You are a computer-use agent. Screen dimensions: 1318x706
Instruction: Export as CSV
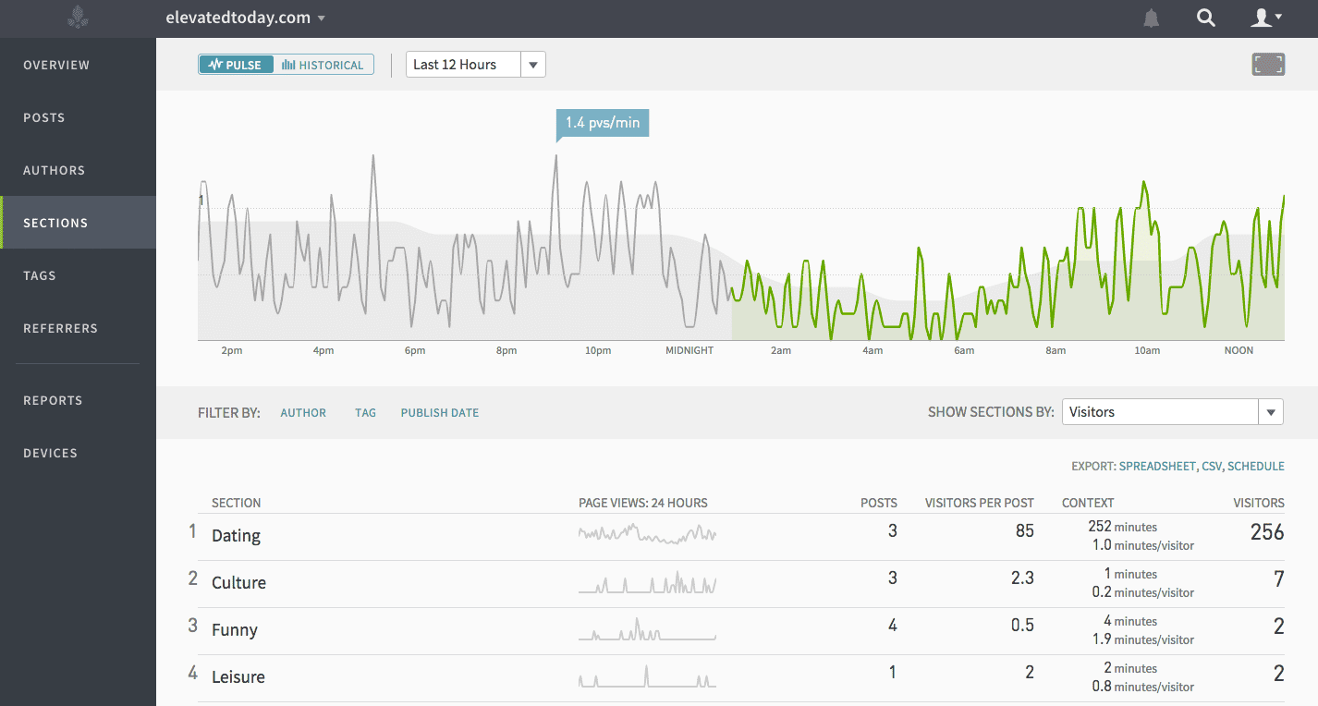click(x=1211, y=467)
